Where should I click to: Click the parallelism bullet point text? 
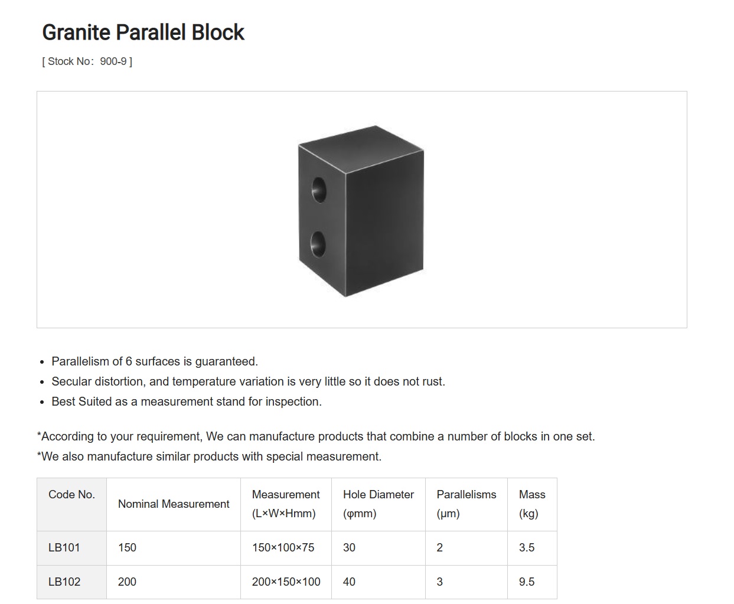pyautogui.click(x=155, y=361)
